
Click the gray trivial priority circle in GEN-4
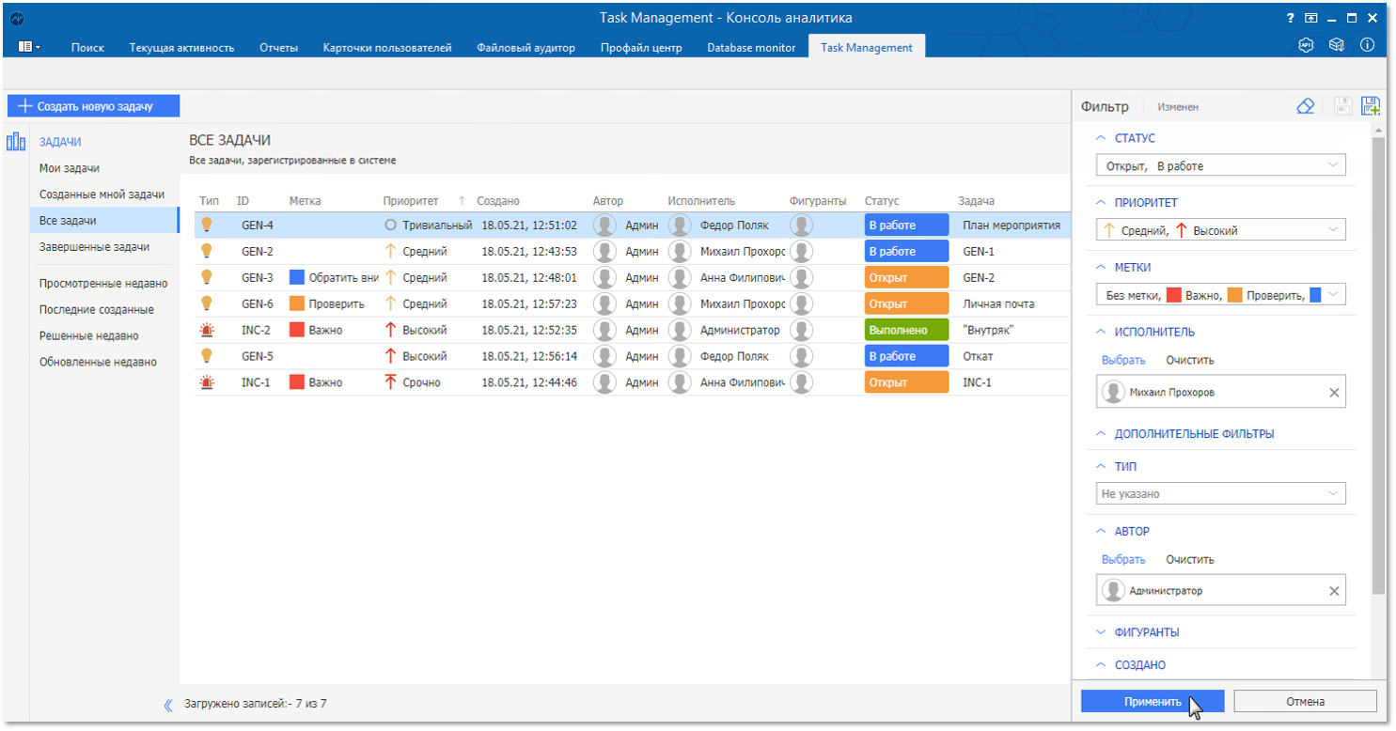391,226
